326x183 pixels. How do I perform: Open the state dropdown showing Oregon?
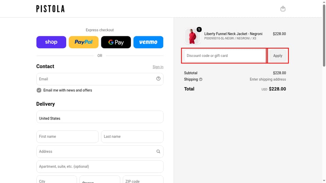click(100, 180)
